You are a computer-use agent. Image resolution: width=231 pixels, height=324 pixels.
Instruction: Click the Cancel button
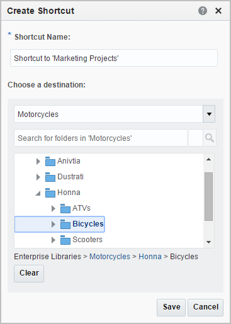point(205,308)
